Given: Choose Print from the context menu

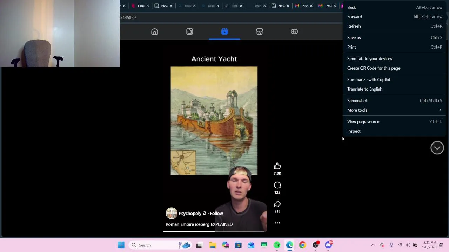Looking at the screenshot, I should (394, 47).
